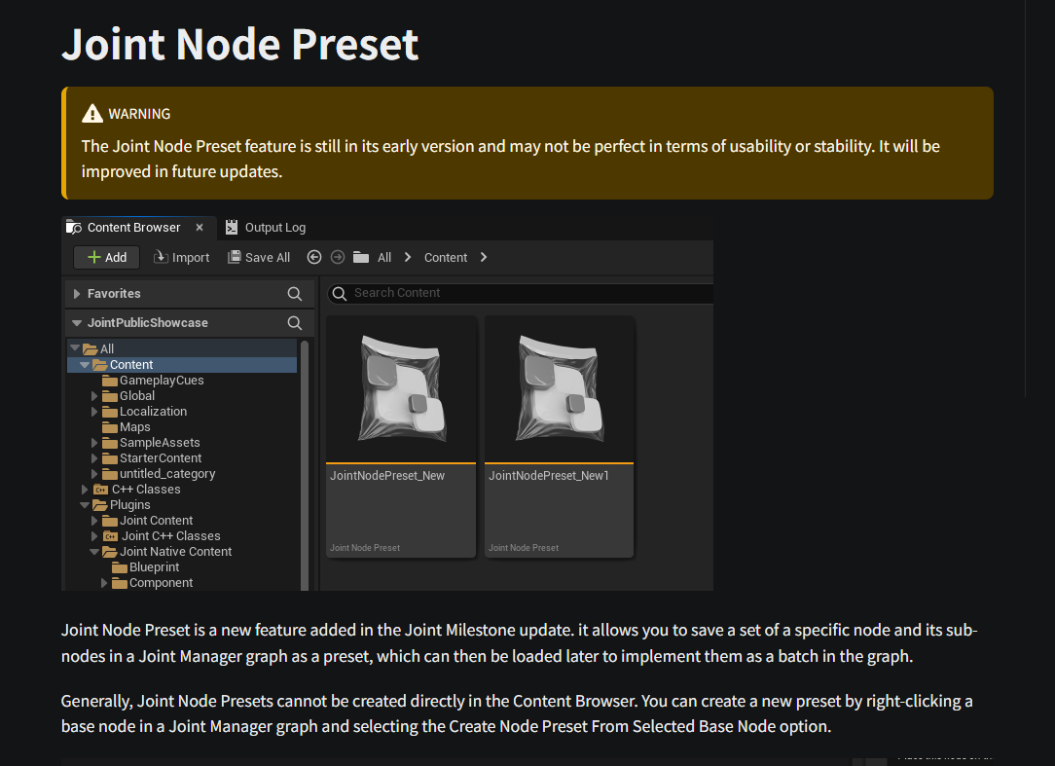This screenshot has width=1055, height=766.
Task: Expand the Favorites section
Action: pyautogui.click(x=77, y=294)
